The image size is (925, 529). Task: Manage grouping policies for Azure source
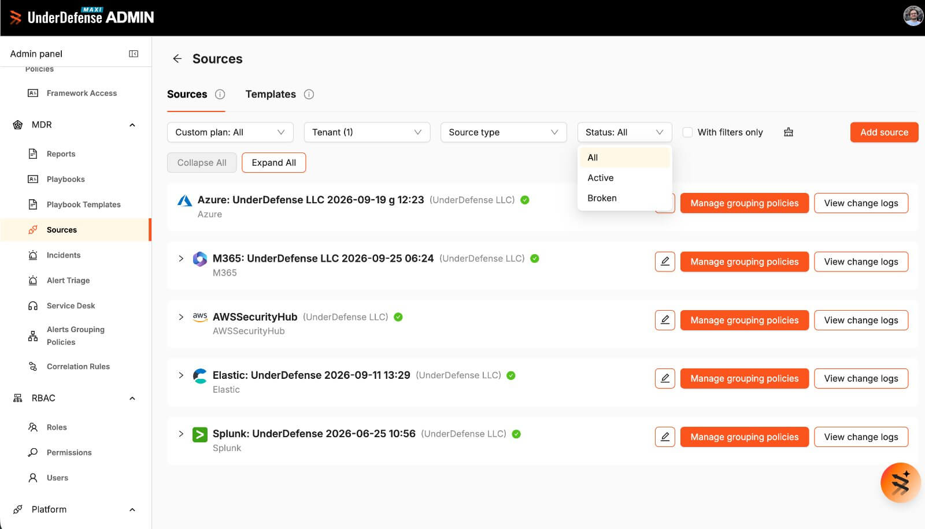745,203
